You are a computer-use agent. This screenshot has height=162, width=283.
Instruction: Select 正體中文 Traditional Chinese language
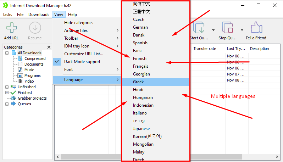[155, 12]
